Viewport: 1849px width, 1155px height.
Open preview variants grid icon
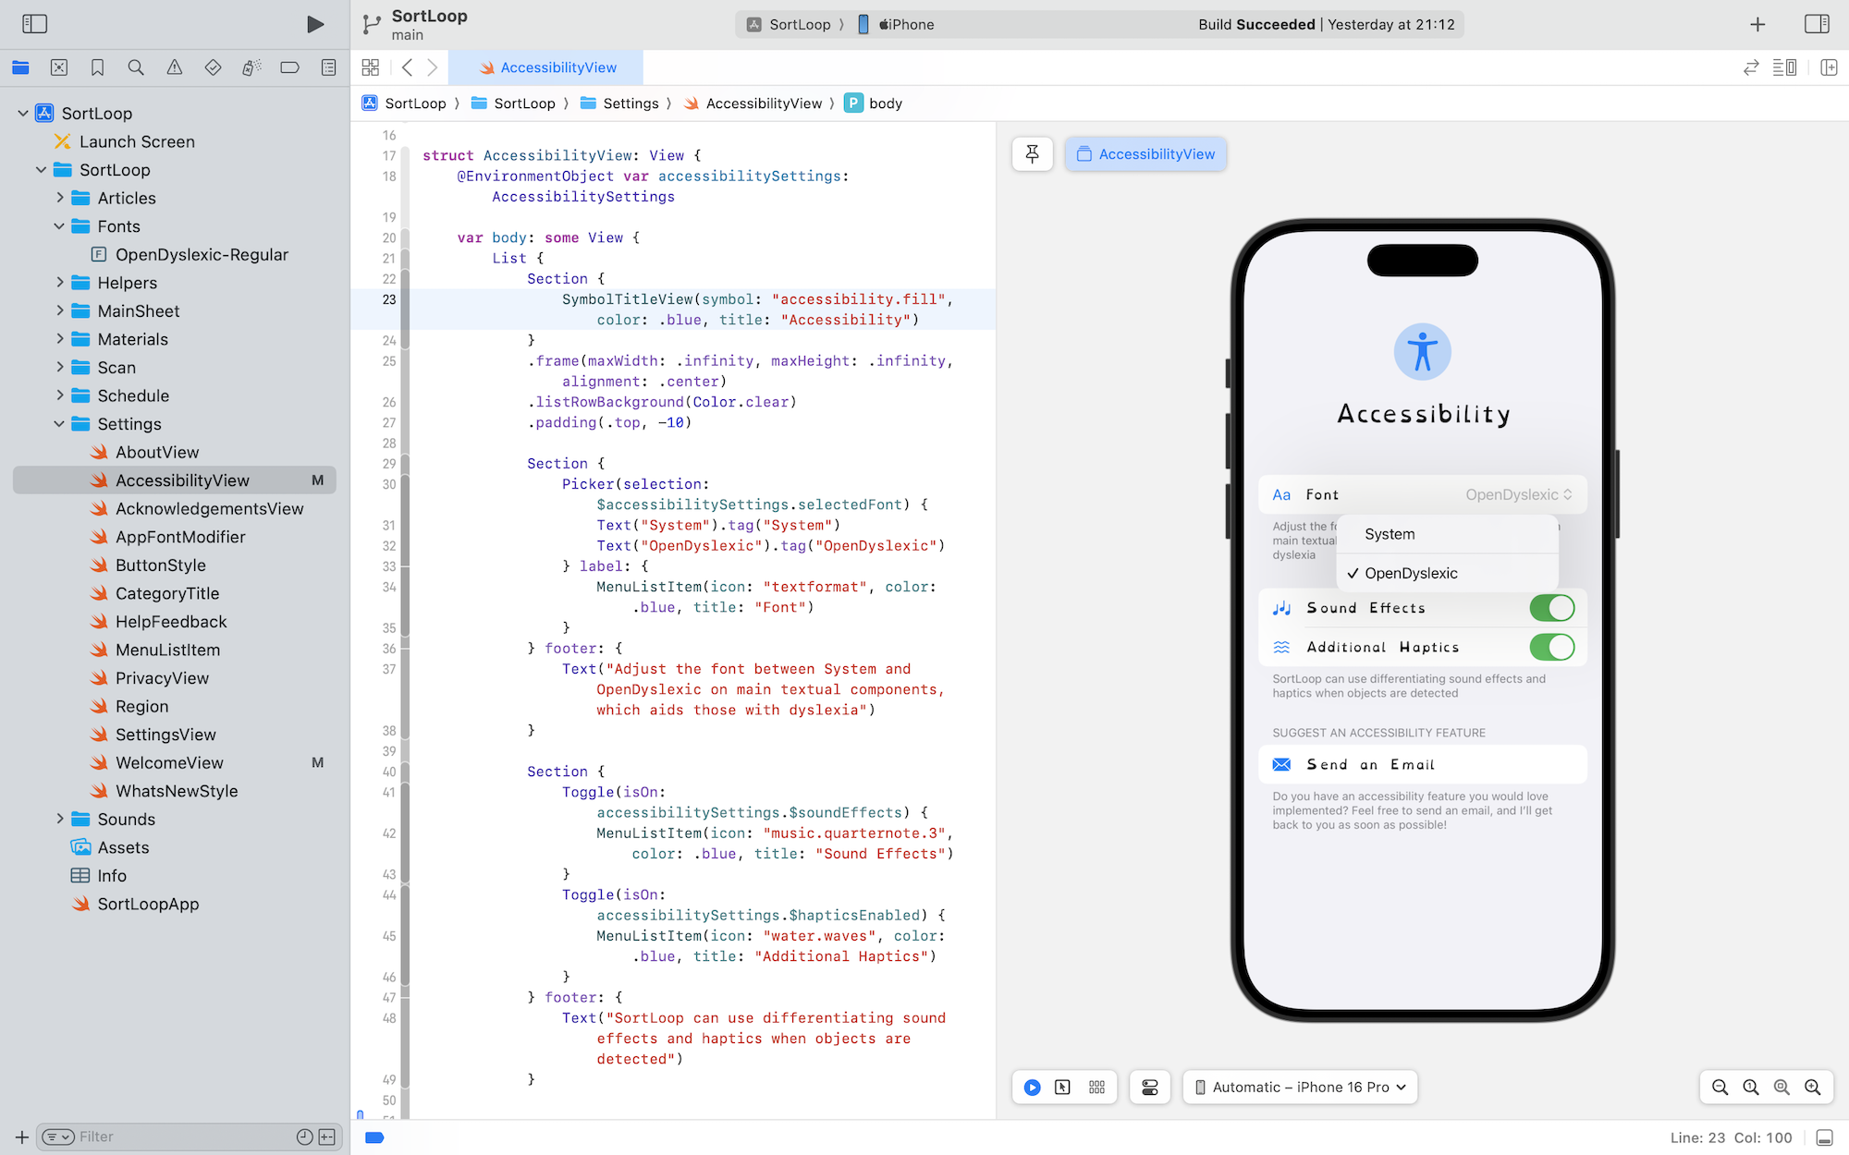[x=1096, y=1088]
